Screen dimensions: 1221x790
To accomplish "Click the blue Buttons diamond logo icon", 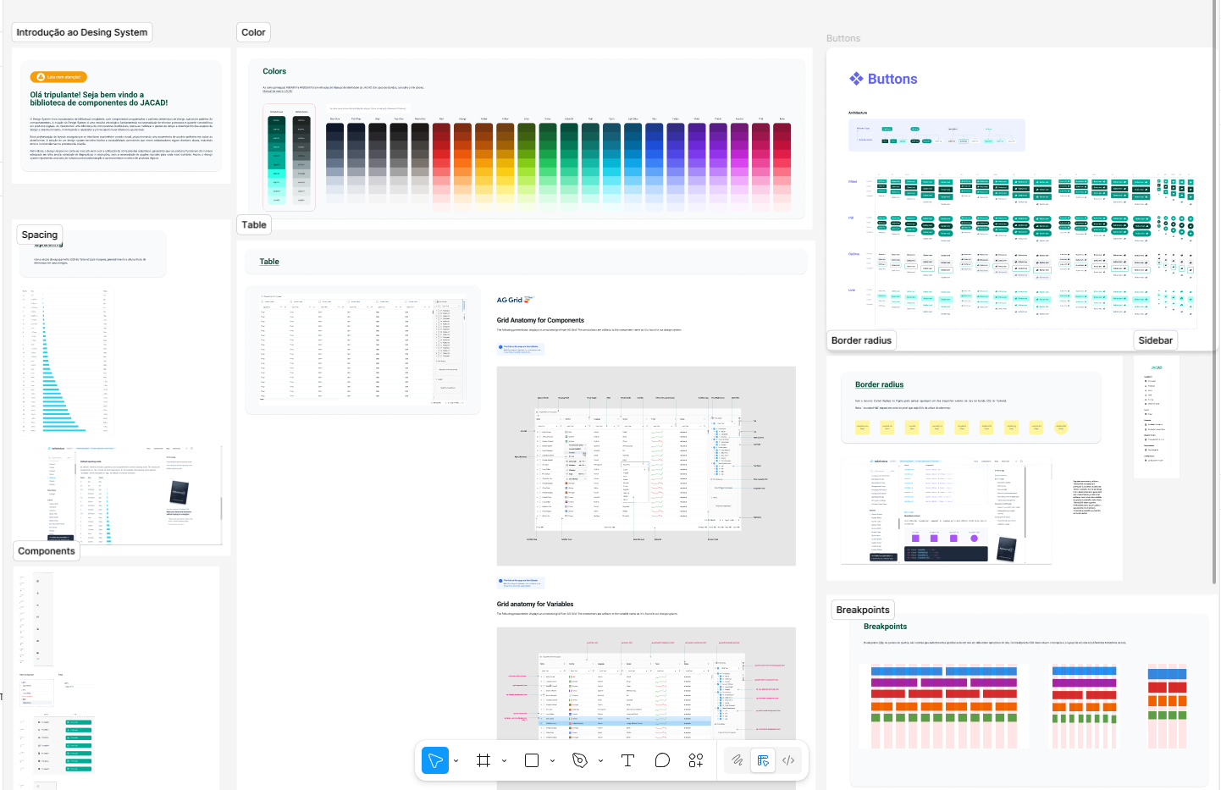I will point(856,79).
